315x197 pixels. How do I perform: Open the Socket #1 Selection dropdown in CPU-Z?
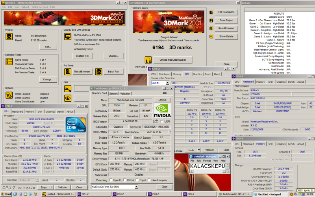tap(37, 180)
